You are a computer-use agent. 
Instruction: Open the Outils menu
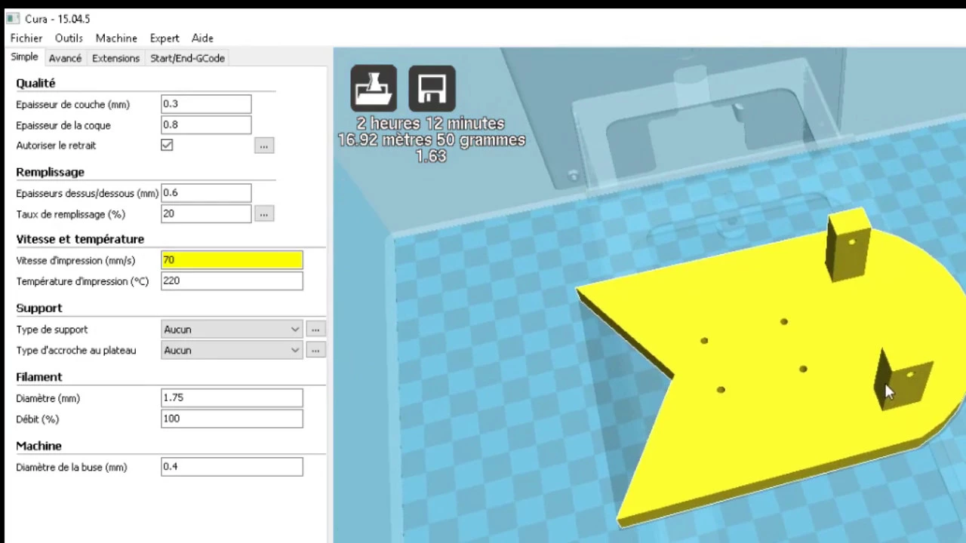69,38
